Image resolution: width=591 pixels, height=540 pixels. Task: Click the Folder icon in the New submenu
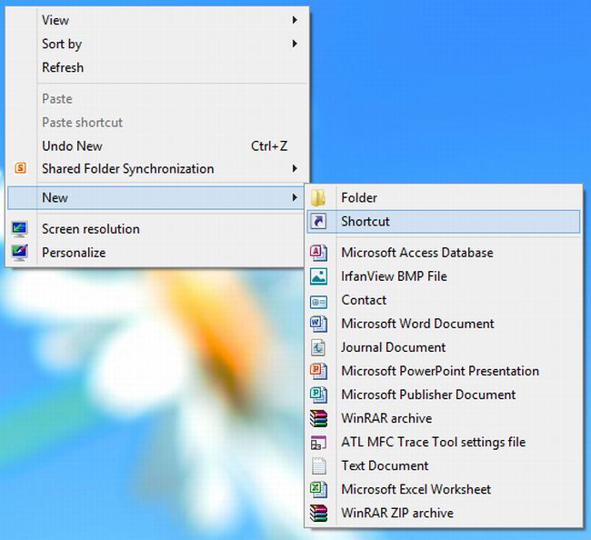click(x=318, y=197)
